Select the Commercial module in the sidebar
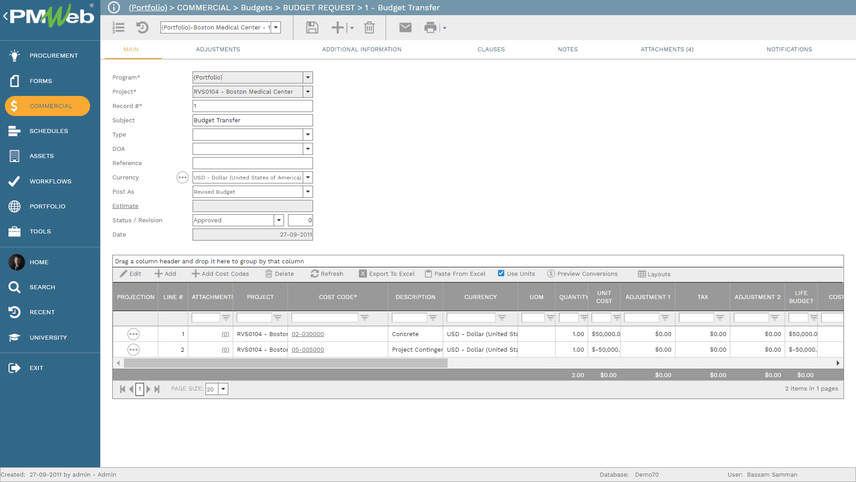 [x=47, y=106]
